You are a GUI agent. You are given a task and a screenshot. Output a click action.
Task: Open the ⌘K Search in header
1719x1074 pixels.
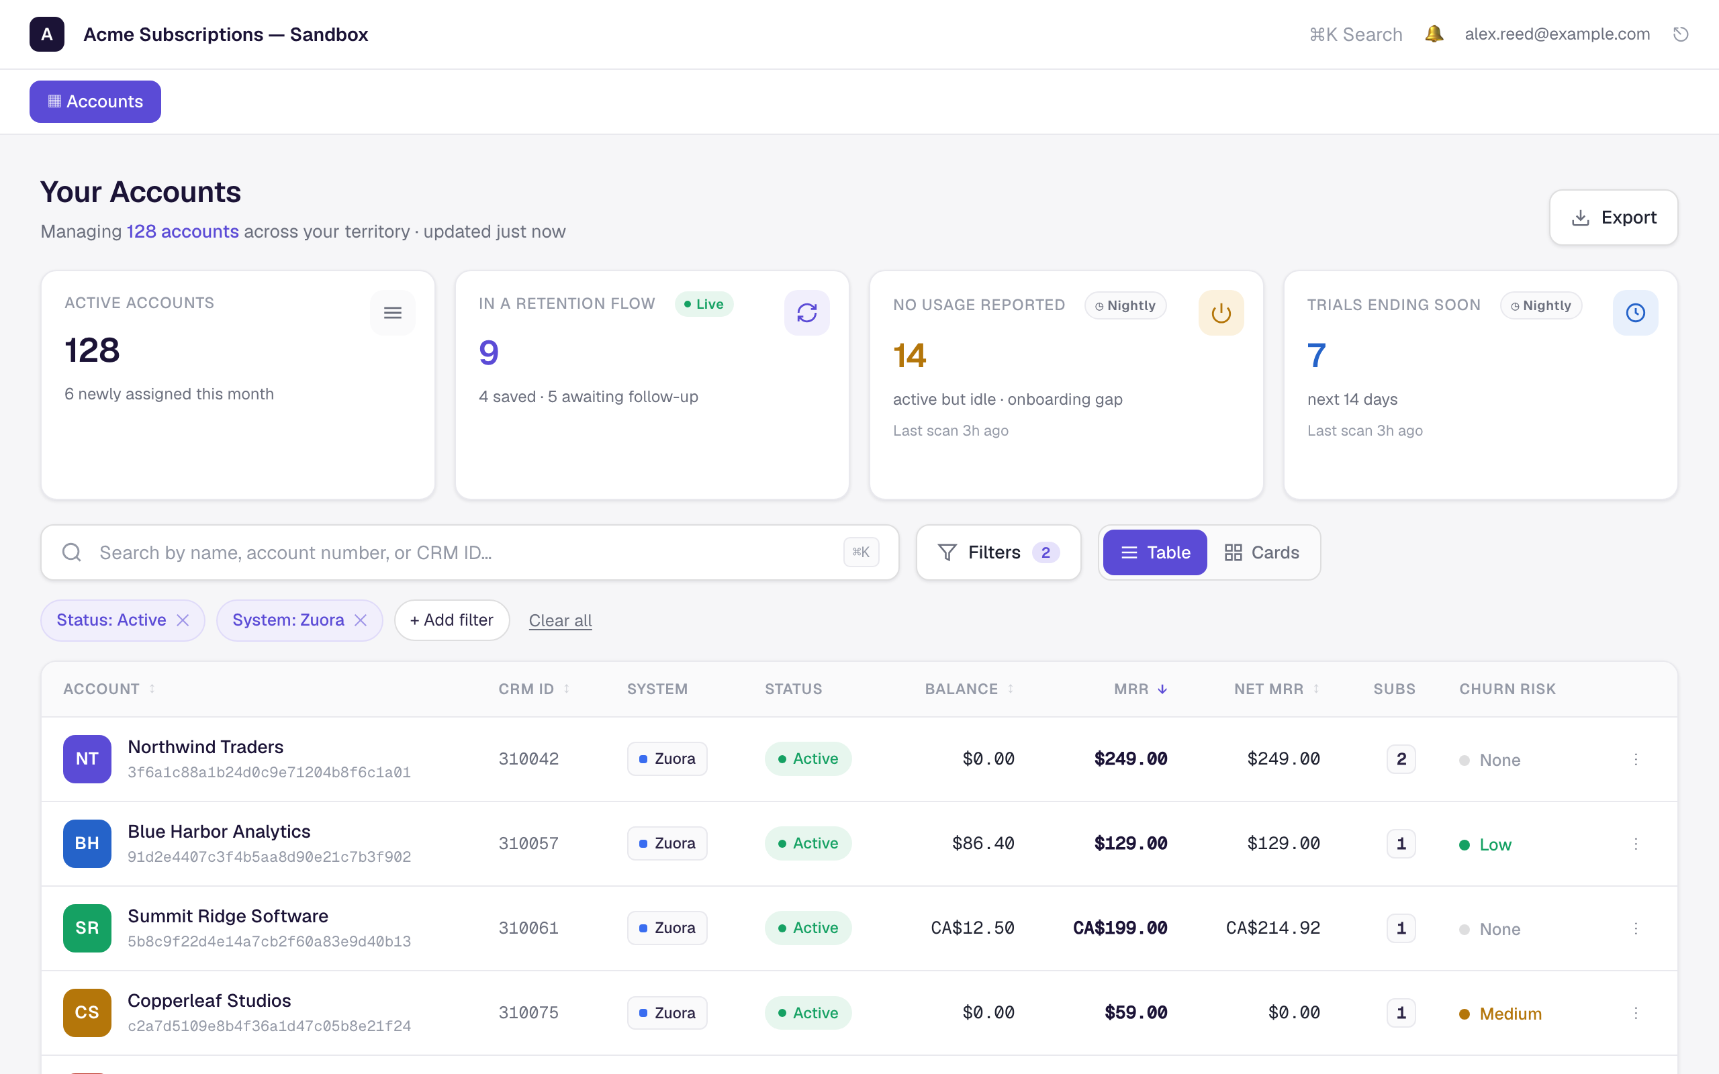1355,34
